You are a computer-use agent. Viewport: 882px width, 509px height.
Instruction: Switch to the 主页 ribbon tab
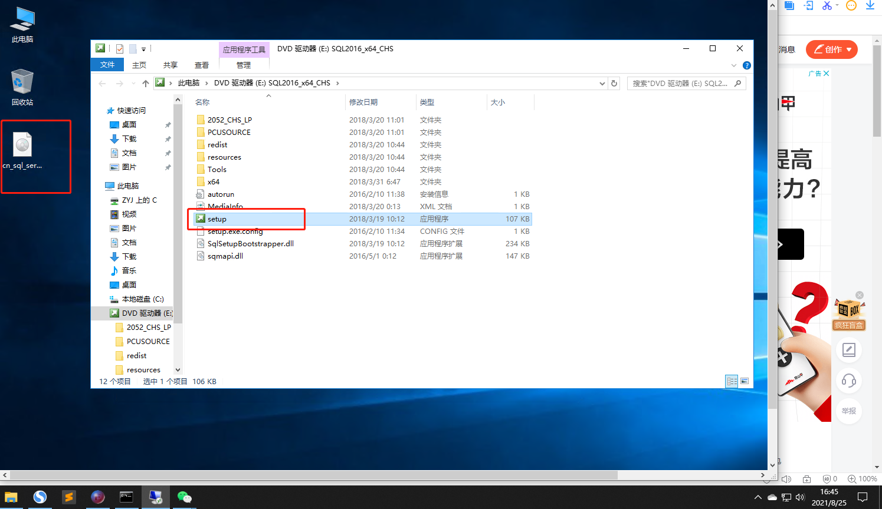pos(139,65)
